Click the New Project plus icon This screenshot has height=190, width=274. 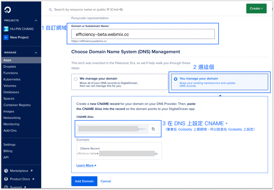tap(6, 37)
